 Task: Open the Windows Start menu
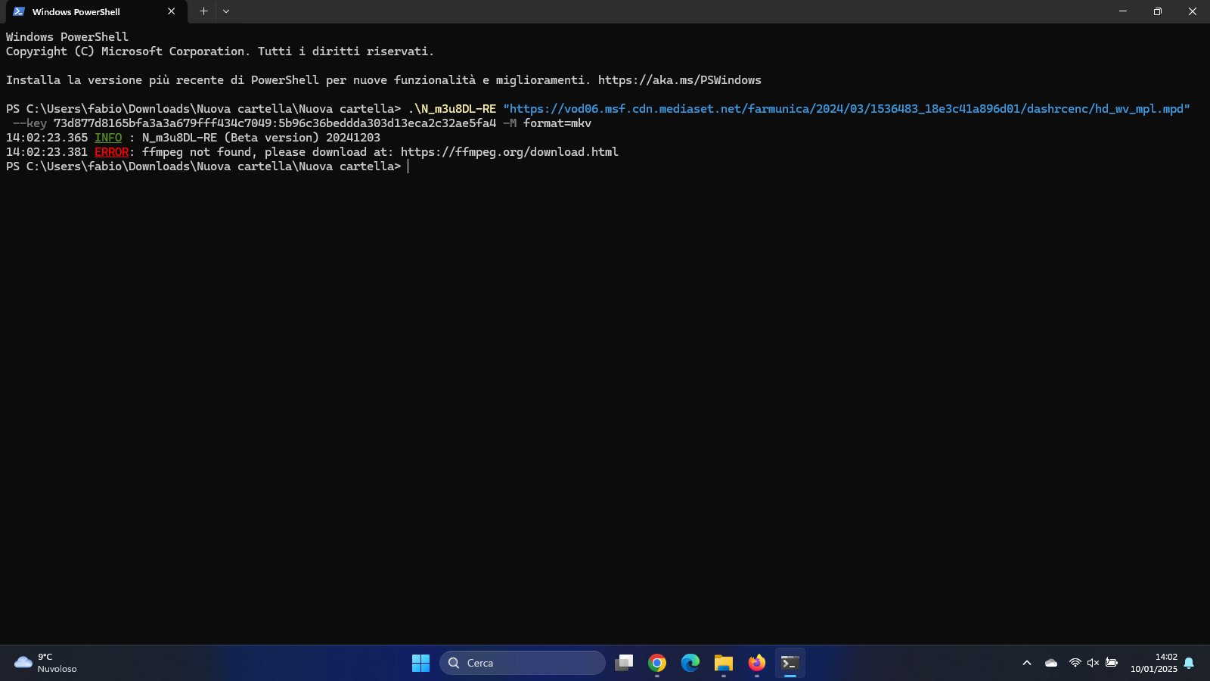click(420, 663)
